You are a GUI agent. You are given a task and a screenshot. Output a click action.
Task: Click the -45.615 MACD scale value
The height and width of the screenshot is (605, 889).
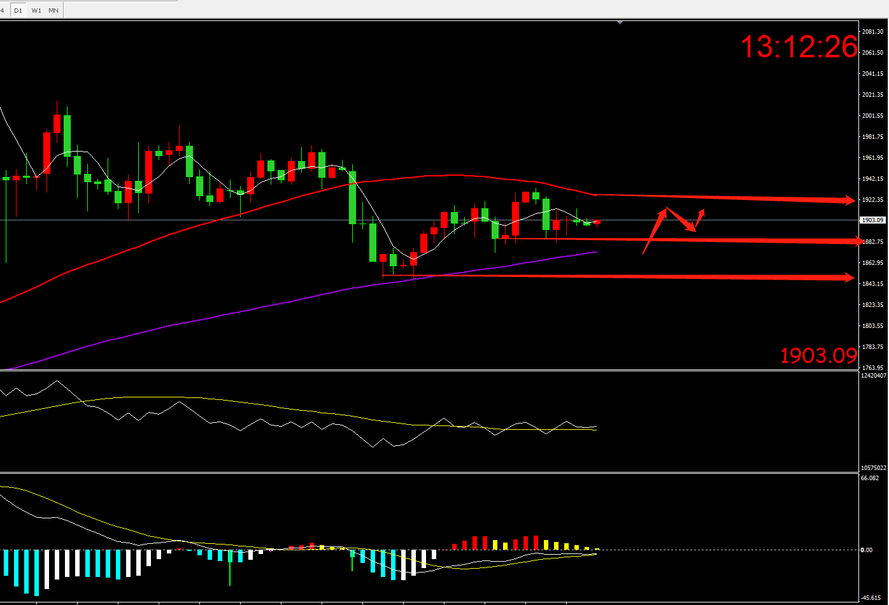coord(871,597)
